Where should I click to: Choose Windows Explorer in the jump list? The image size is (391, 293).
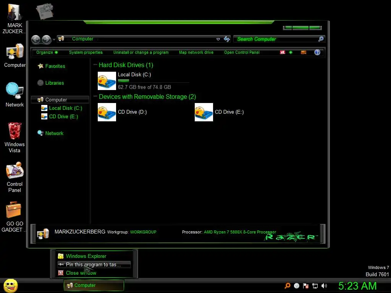pos(94,256)
